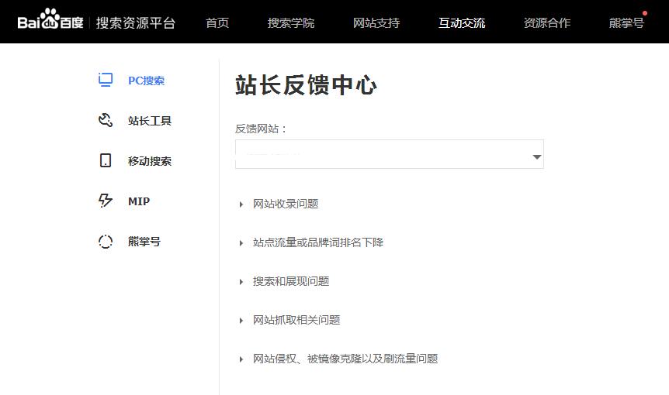The height and width of the screenshot is (395, 669).
Task: Go to 首页 in top navigation
Action: point(217,22)
